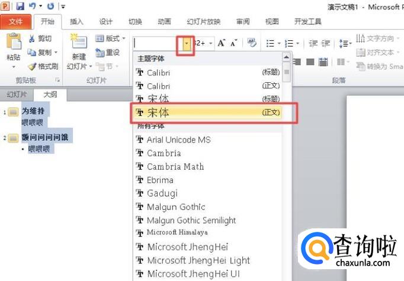404x281 pixels.
Task: Click the Cut (剪切) scissors button
Action: 40,38
